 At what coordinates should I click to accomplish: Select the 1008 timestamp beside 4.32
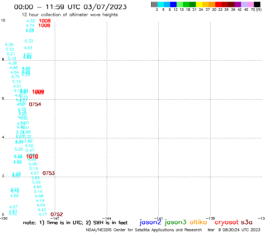pyautogui.click(x=45, y=21)
